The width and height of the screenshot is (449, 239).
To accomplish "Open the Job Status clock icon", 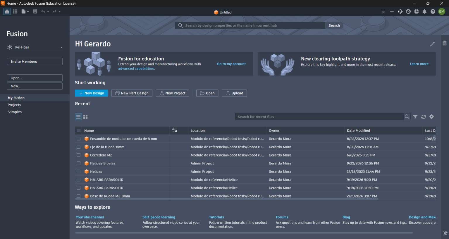I will tap(417, 12).
